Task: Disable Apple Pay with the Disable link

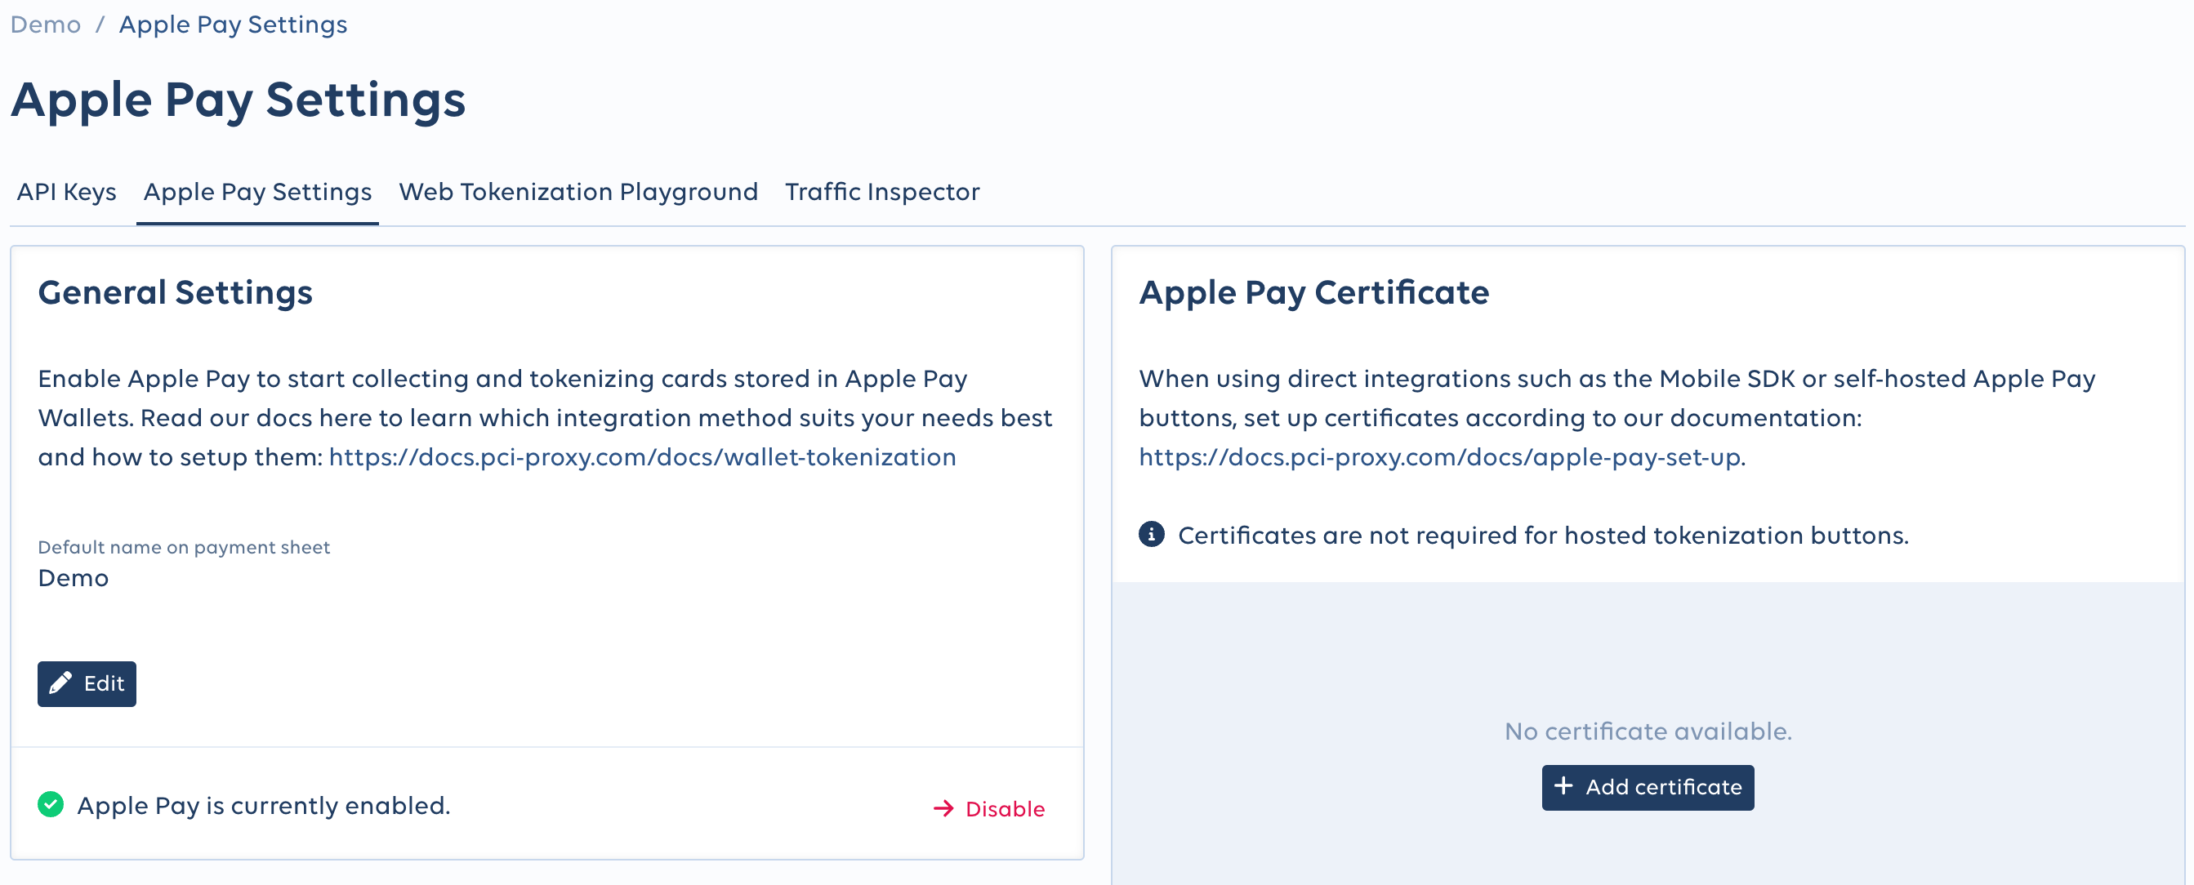Action: coord(1004,808)
